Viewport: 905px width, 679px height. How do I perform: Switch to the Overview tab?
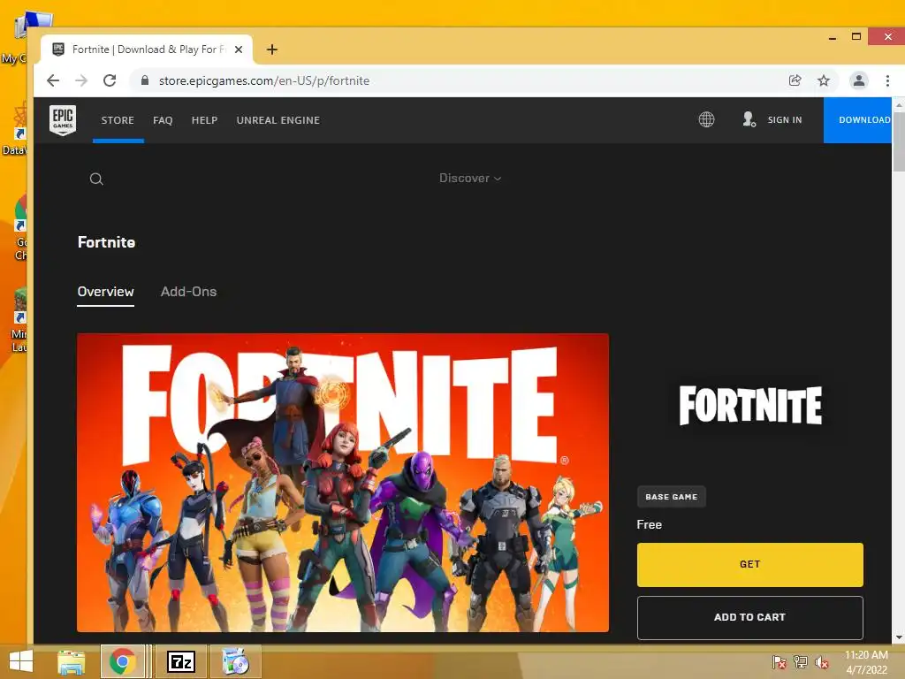106,292
